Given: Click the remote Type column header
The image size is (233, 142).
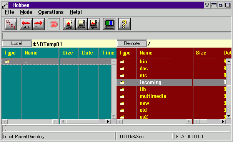Looking at the screenshot, I should pos(125,53).
